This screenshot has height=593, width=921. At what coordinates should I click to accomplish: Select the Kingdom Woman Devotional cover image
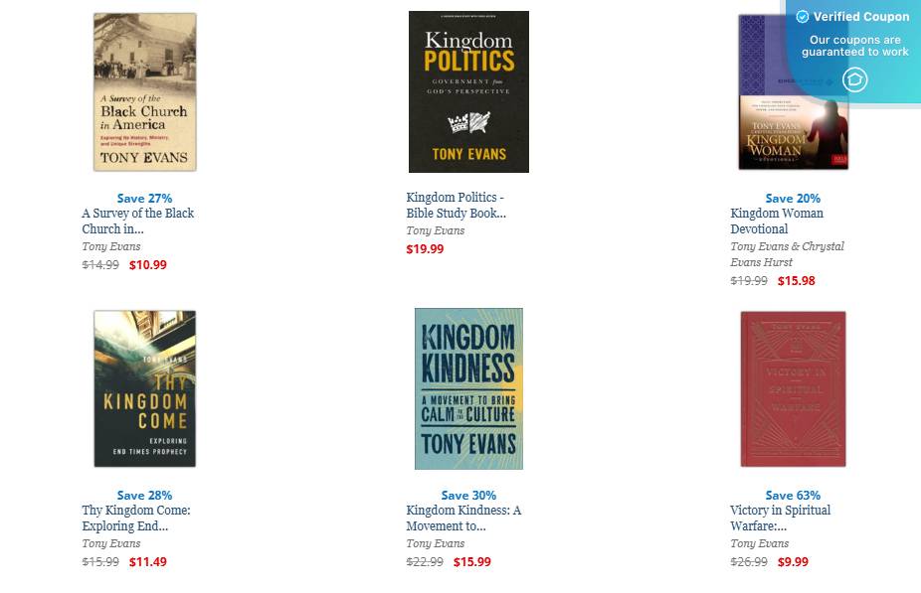[x=793, y=92]
